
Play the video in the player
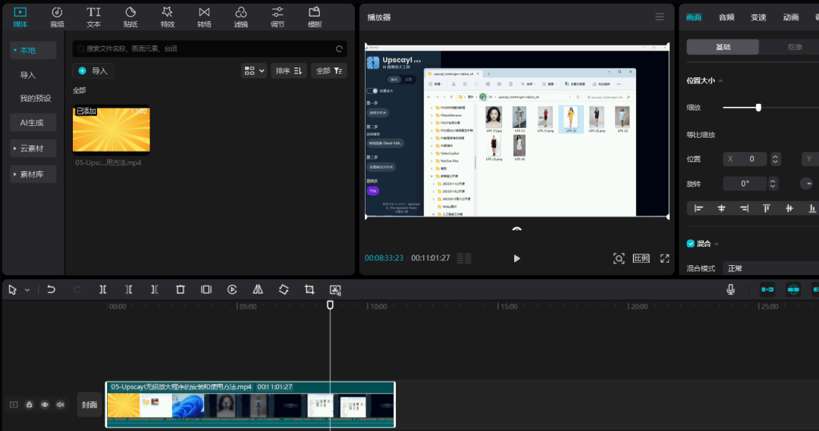[516, 258]
